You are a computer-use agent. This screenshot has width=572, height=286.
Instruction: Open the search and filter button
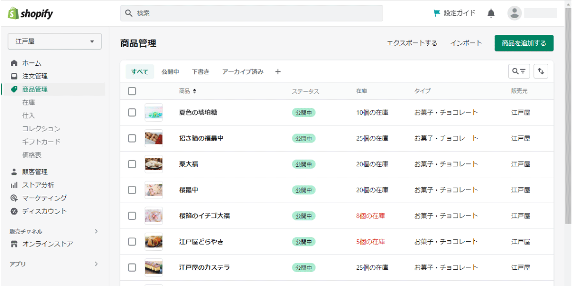click(519, 71)
